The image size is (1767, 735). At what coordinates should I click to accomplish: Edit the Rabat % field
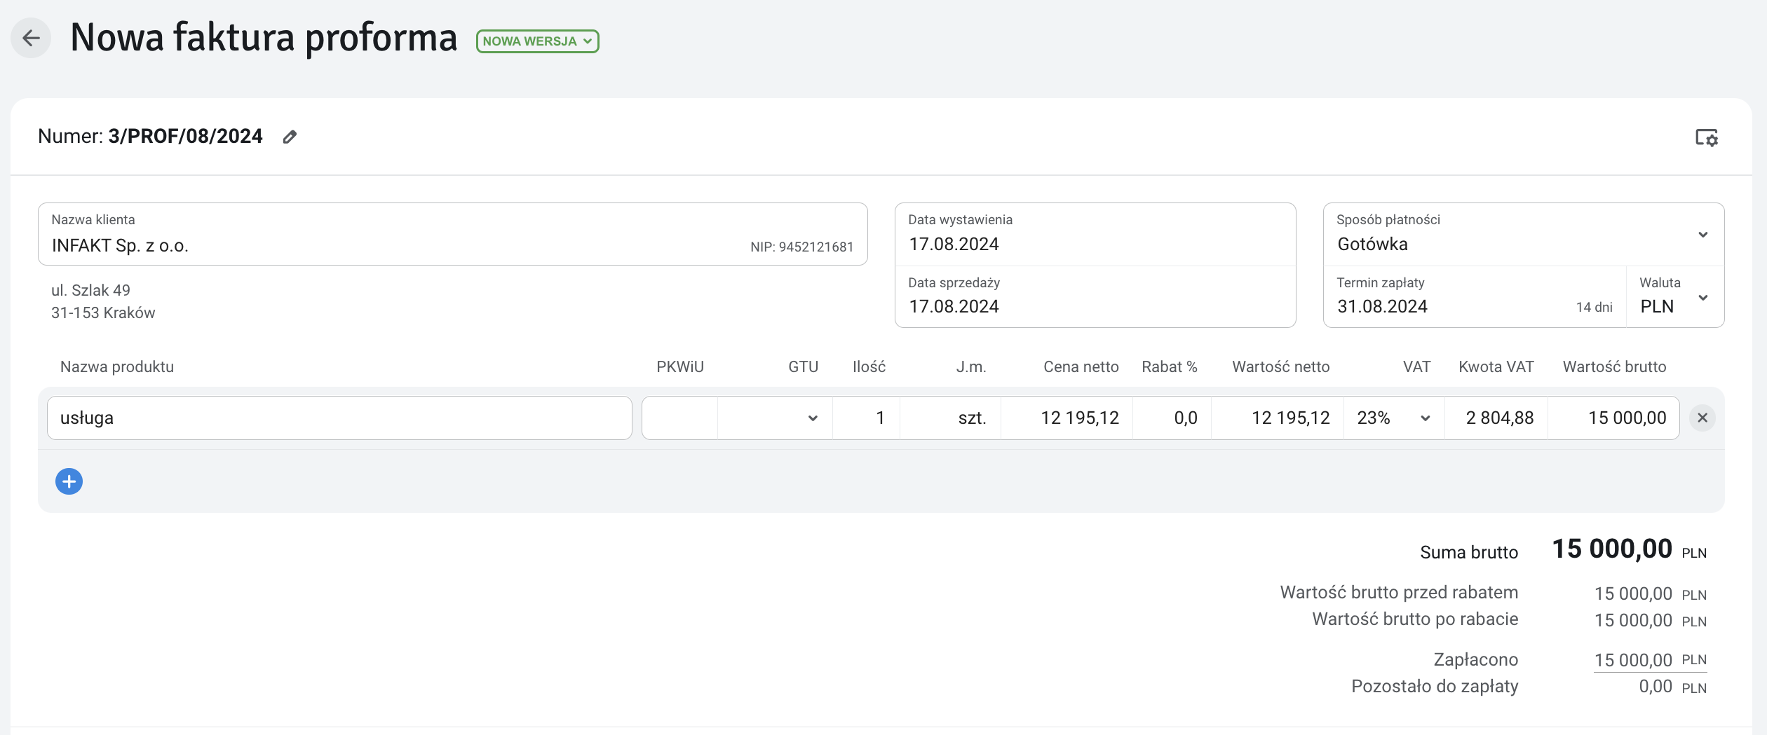1172,418
